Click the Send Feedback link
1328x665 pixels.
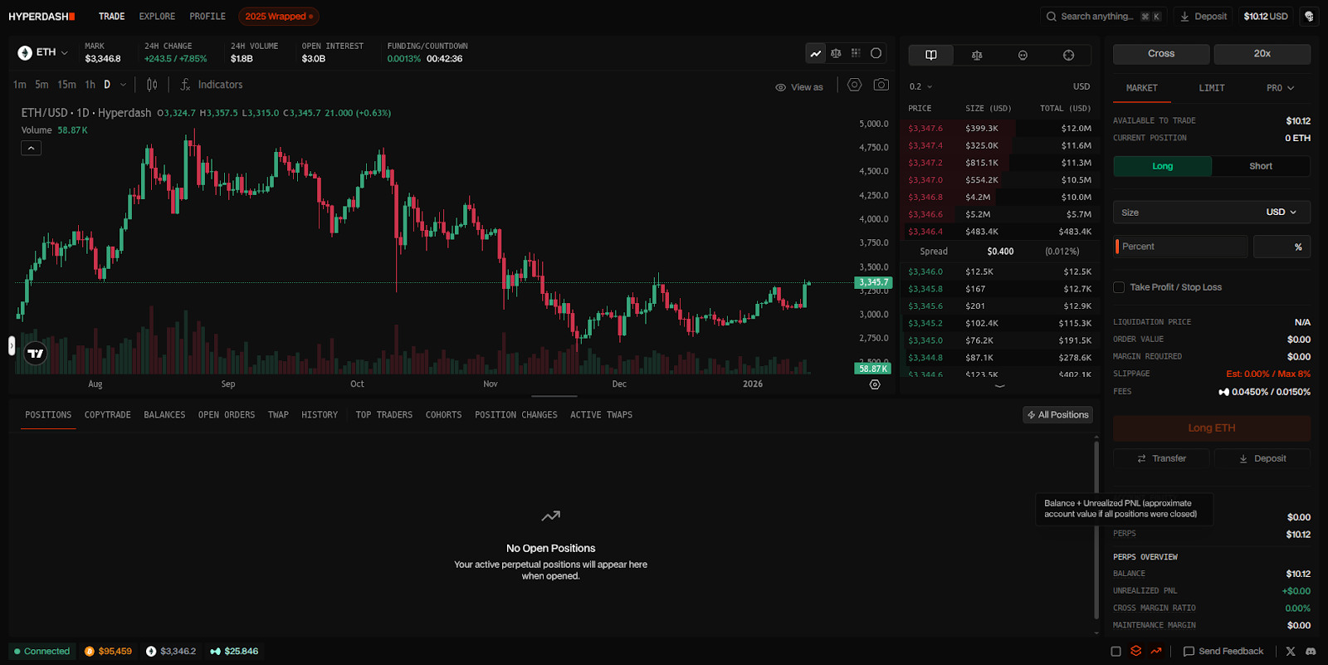tap(1223, 652)
